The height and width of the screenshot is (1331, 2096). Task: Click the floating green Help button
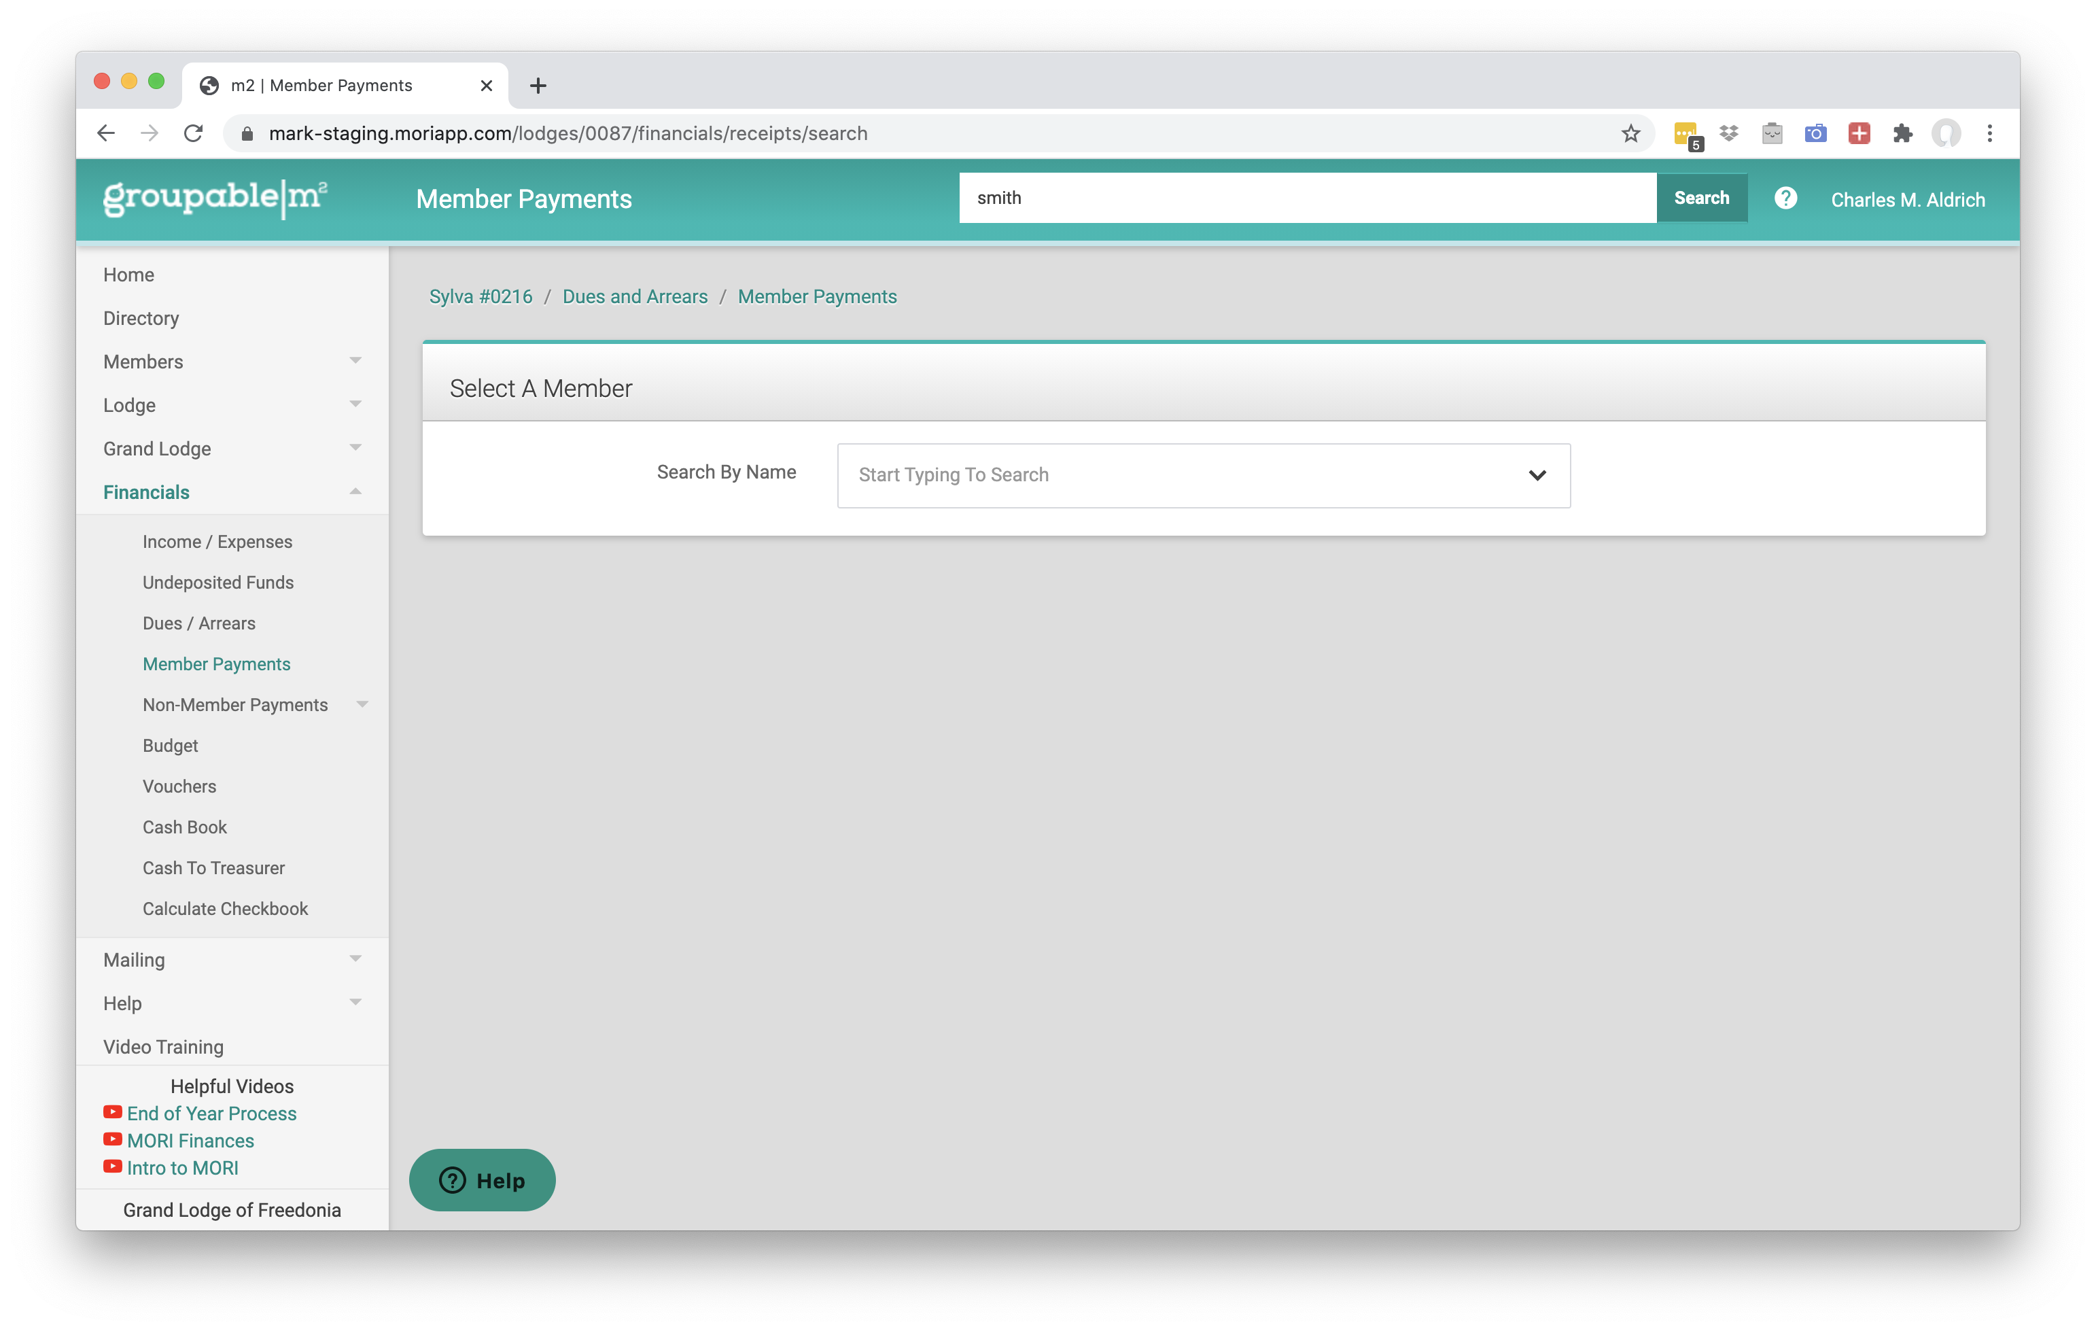(x=483, y=1180)
